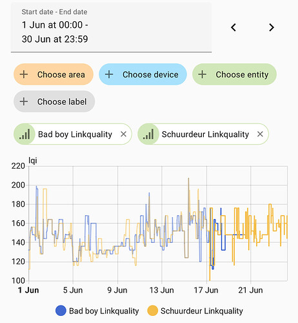Click signal icon on Schuurdeur Linkquality chip
This screenshot has width=298, height=323.
[148, 134]
